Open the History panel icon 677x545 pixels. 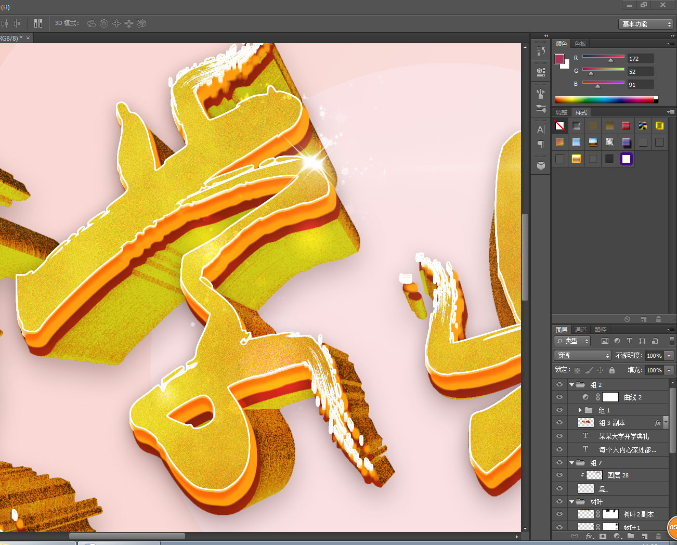pos(541,51)
